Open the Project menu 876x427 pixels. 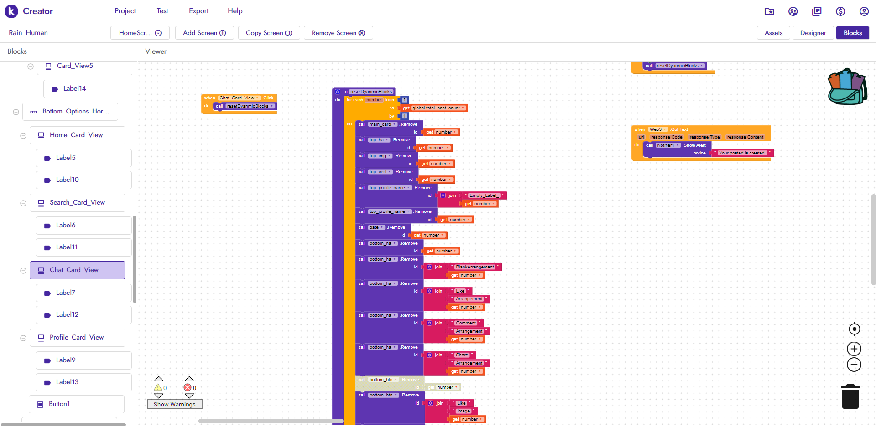pos(125,11)
